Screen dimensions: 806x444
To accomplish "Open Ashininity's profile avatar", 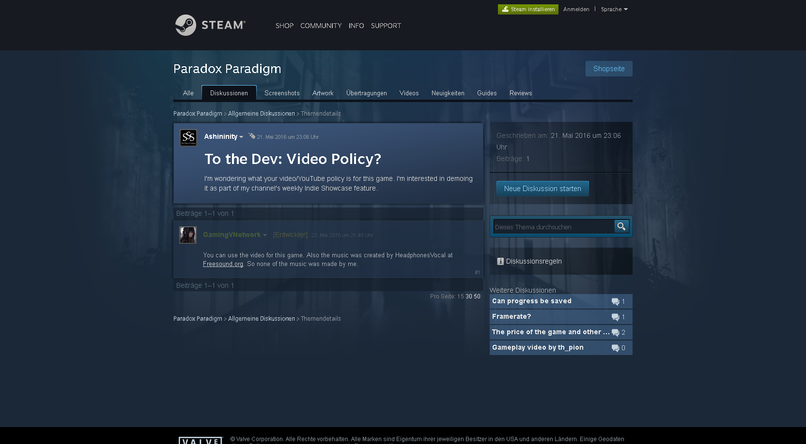I will (188, 138).
